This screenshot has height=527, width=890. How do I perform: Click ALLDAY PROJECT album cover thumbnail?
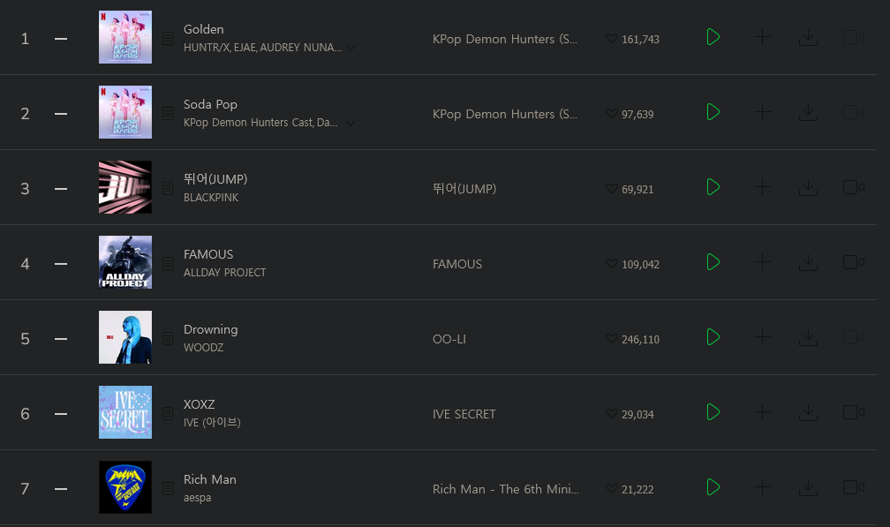124,262
